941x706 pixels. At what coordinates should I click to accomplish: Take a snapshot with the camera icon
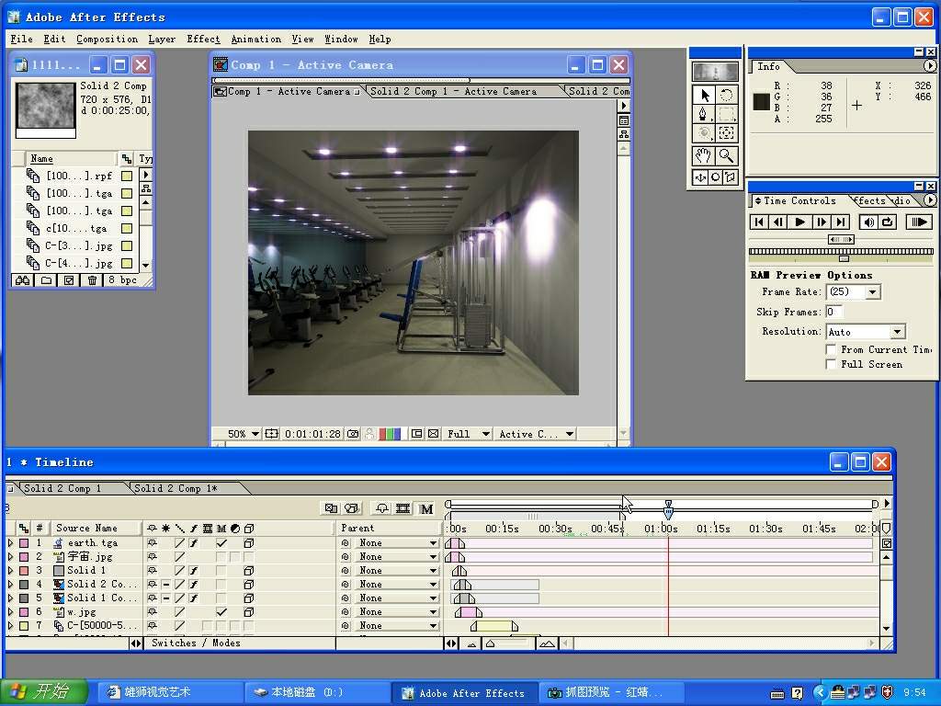353,434
